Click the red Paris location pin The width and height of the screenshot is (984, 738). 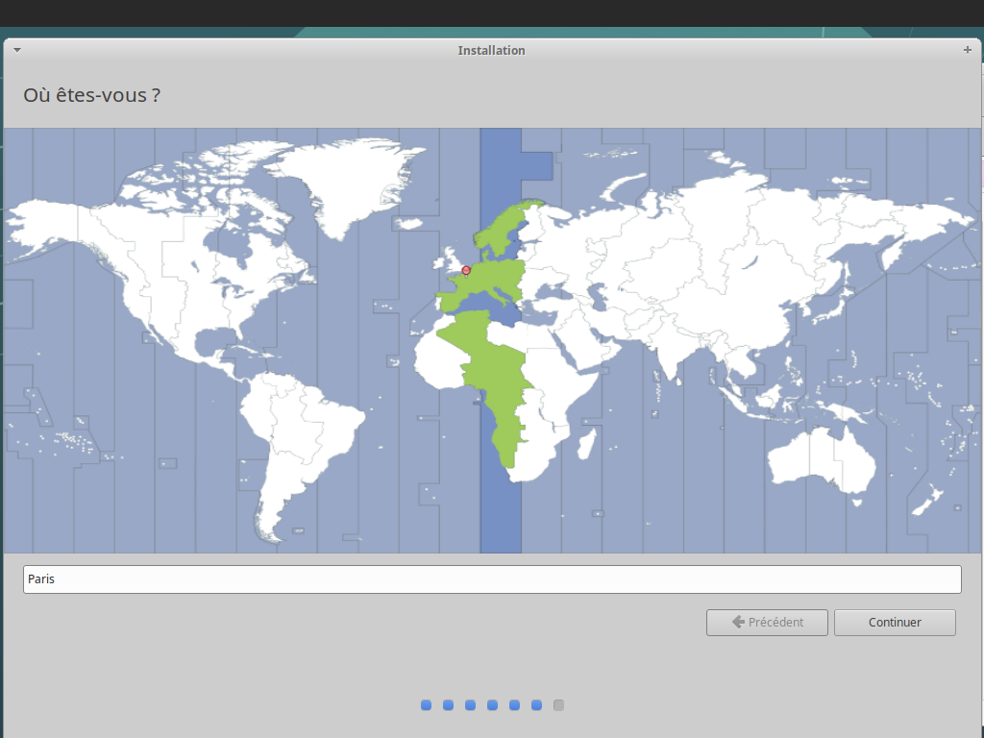(x=466, y=270)
